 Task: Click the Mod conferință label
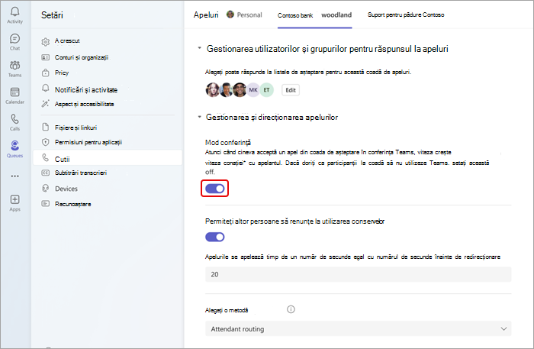click(228, 143)
